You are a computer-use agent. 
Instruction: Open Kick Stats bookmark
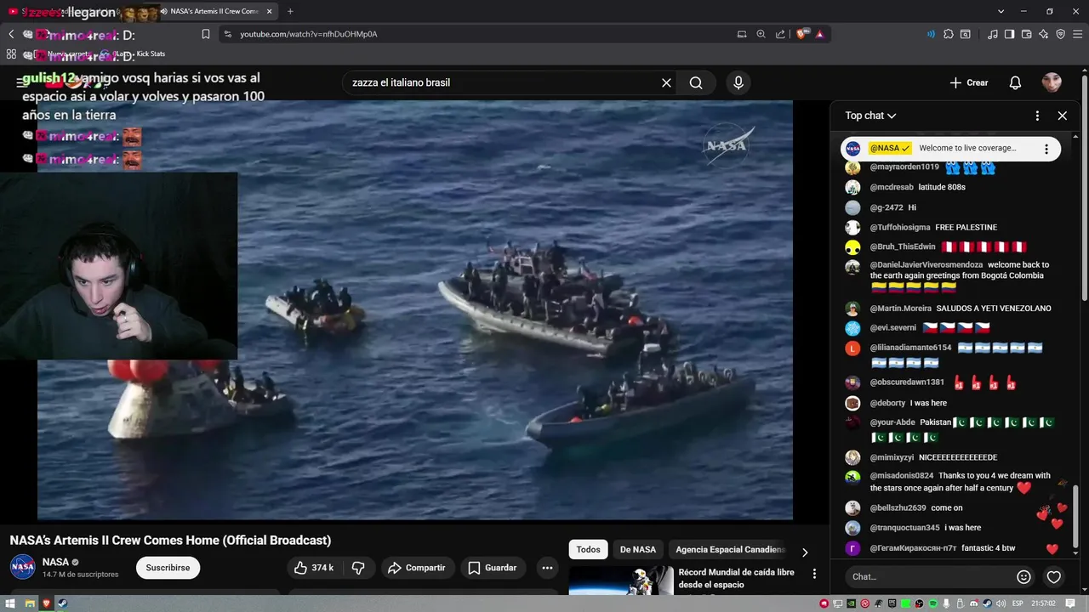point(151,54)
